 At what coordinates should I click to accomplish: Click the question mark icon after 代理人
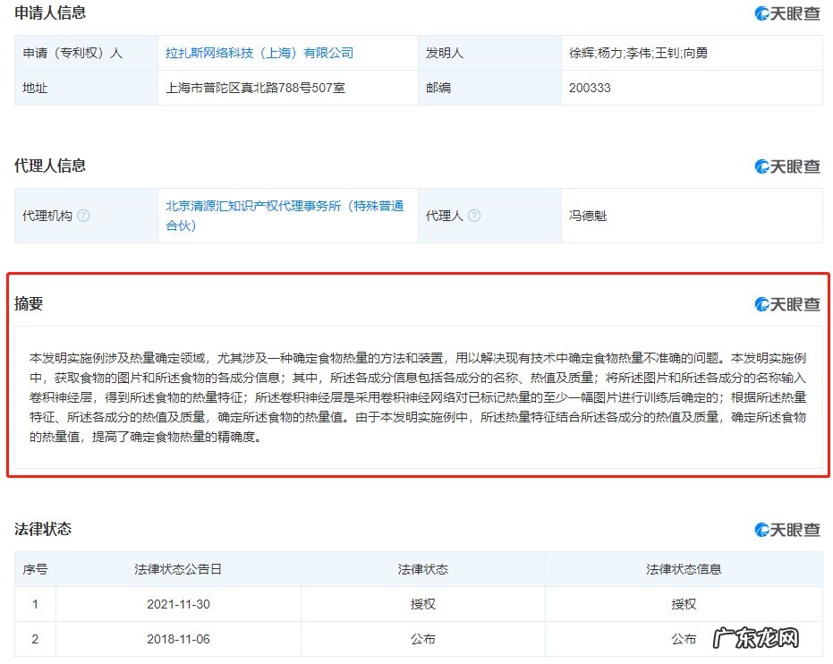tap(475, 216)
